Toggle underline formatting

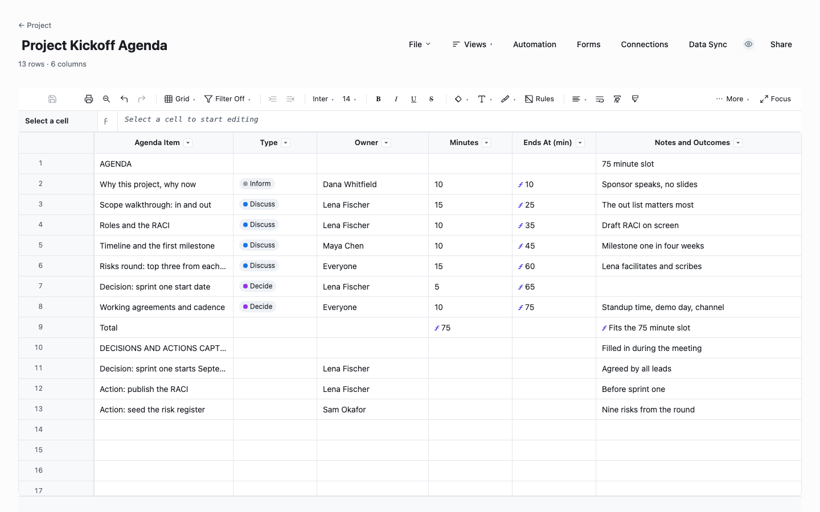(413, 99)
